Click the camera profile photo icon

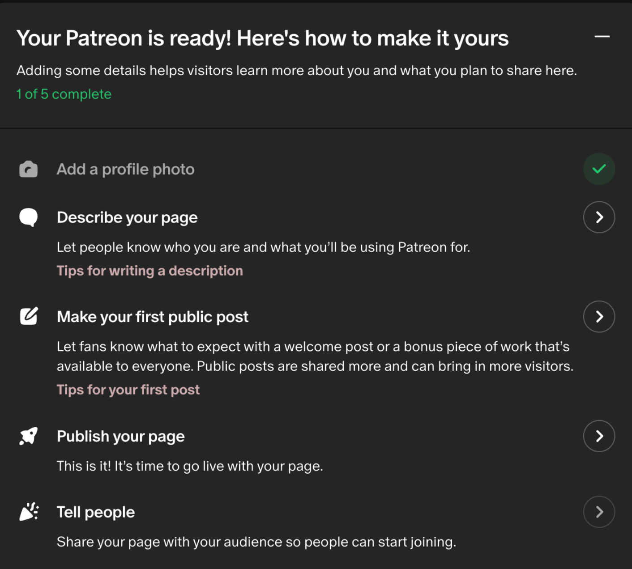[28, 169]
